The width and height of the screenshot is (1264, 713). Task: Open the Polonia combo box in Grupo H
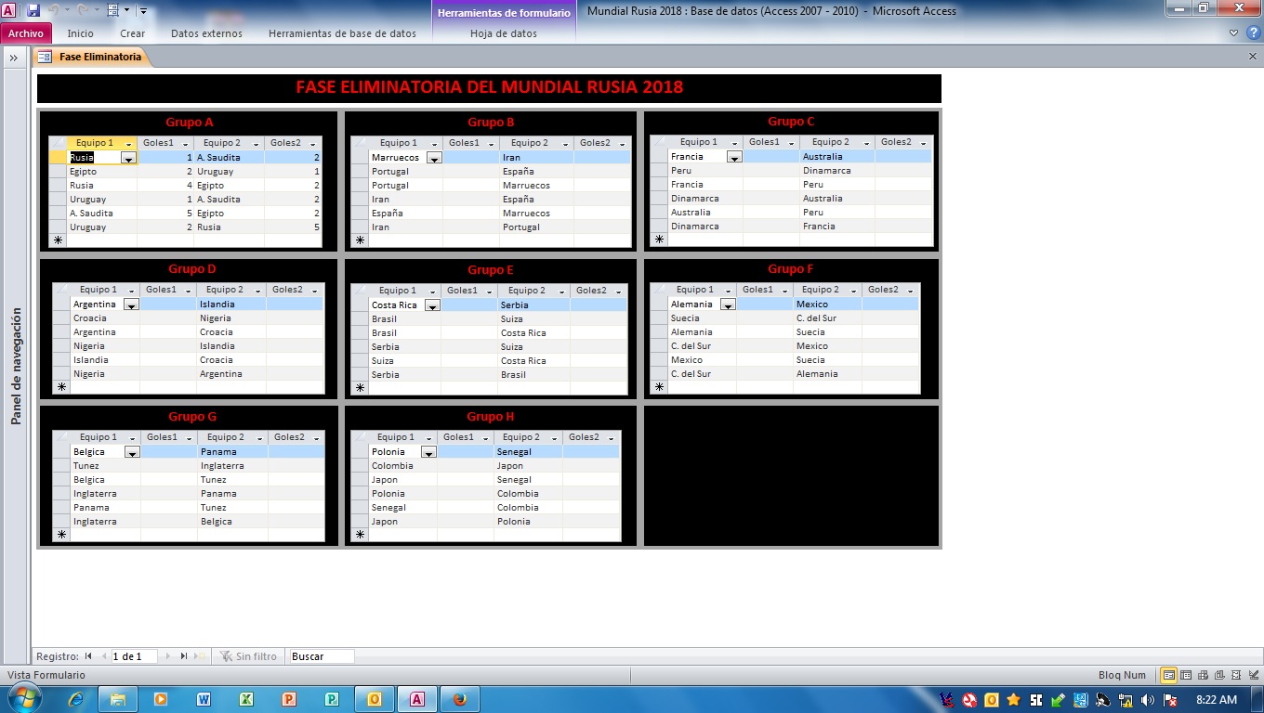click(428, 452)
